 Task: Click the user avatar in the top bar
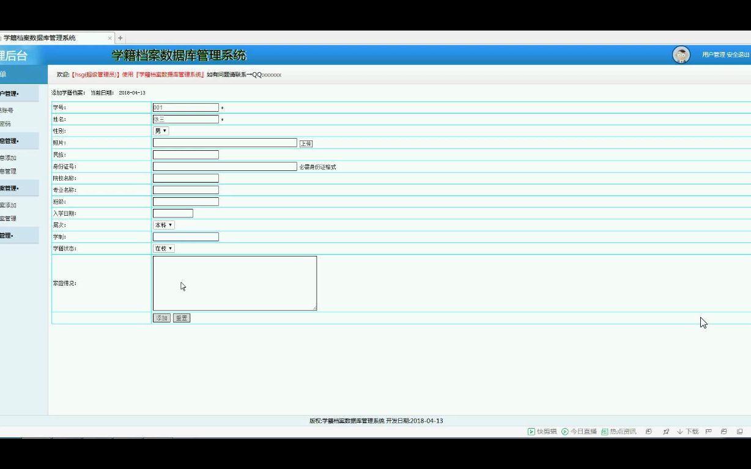tap(681, 54)
